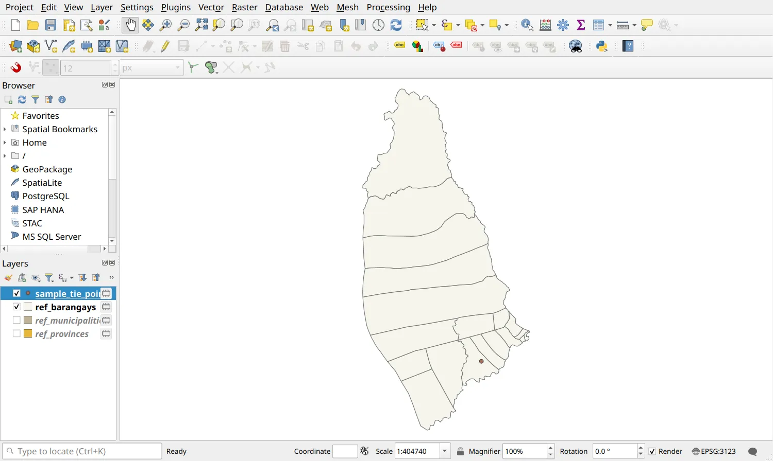
Task: Open the Scale dropdown arrow
Action: 445,451
